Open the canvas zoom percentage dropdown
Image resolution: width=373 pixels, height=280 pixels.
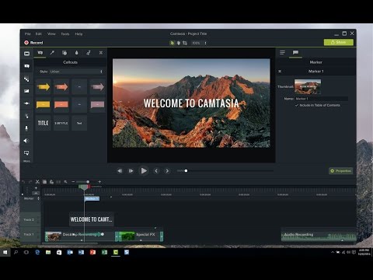tap(199, 43)
